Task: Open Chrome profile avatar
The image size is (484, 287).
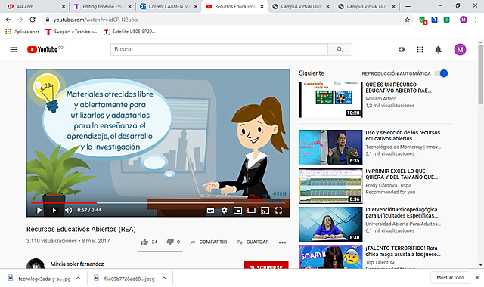Action: [x=464, y=20]
